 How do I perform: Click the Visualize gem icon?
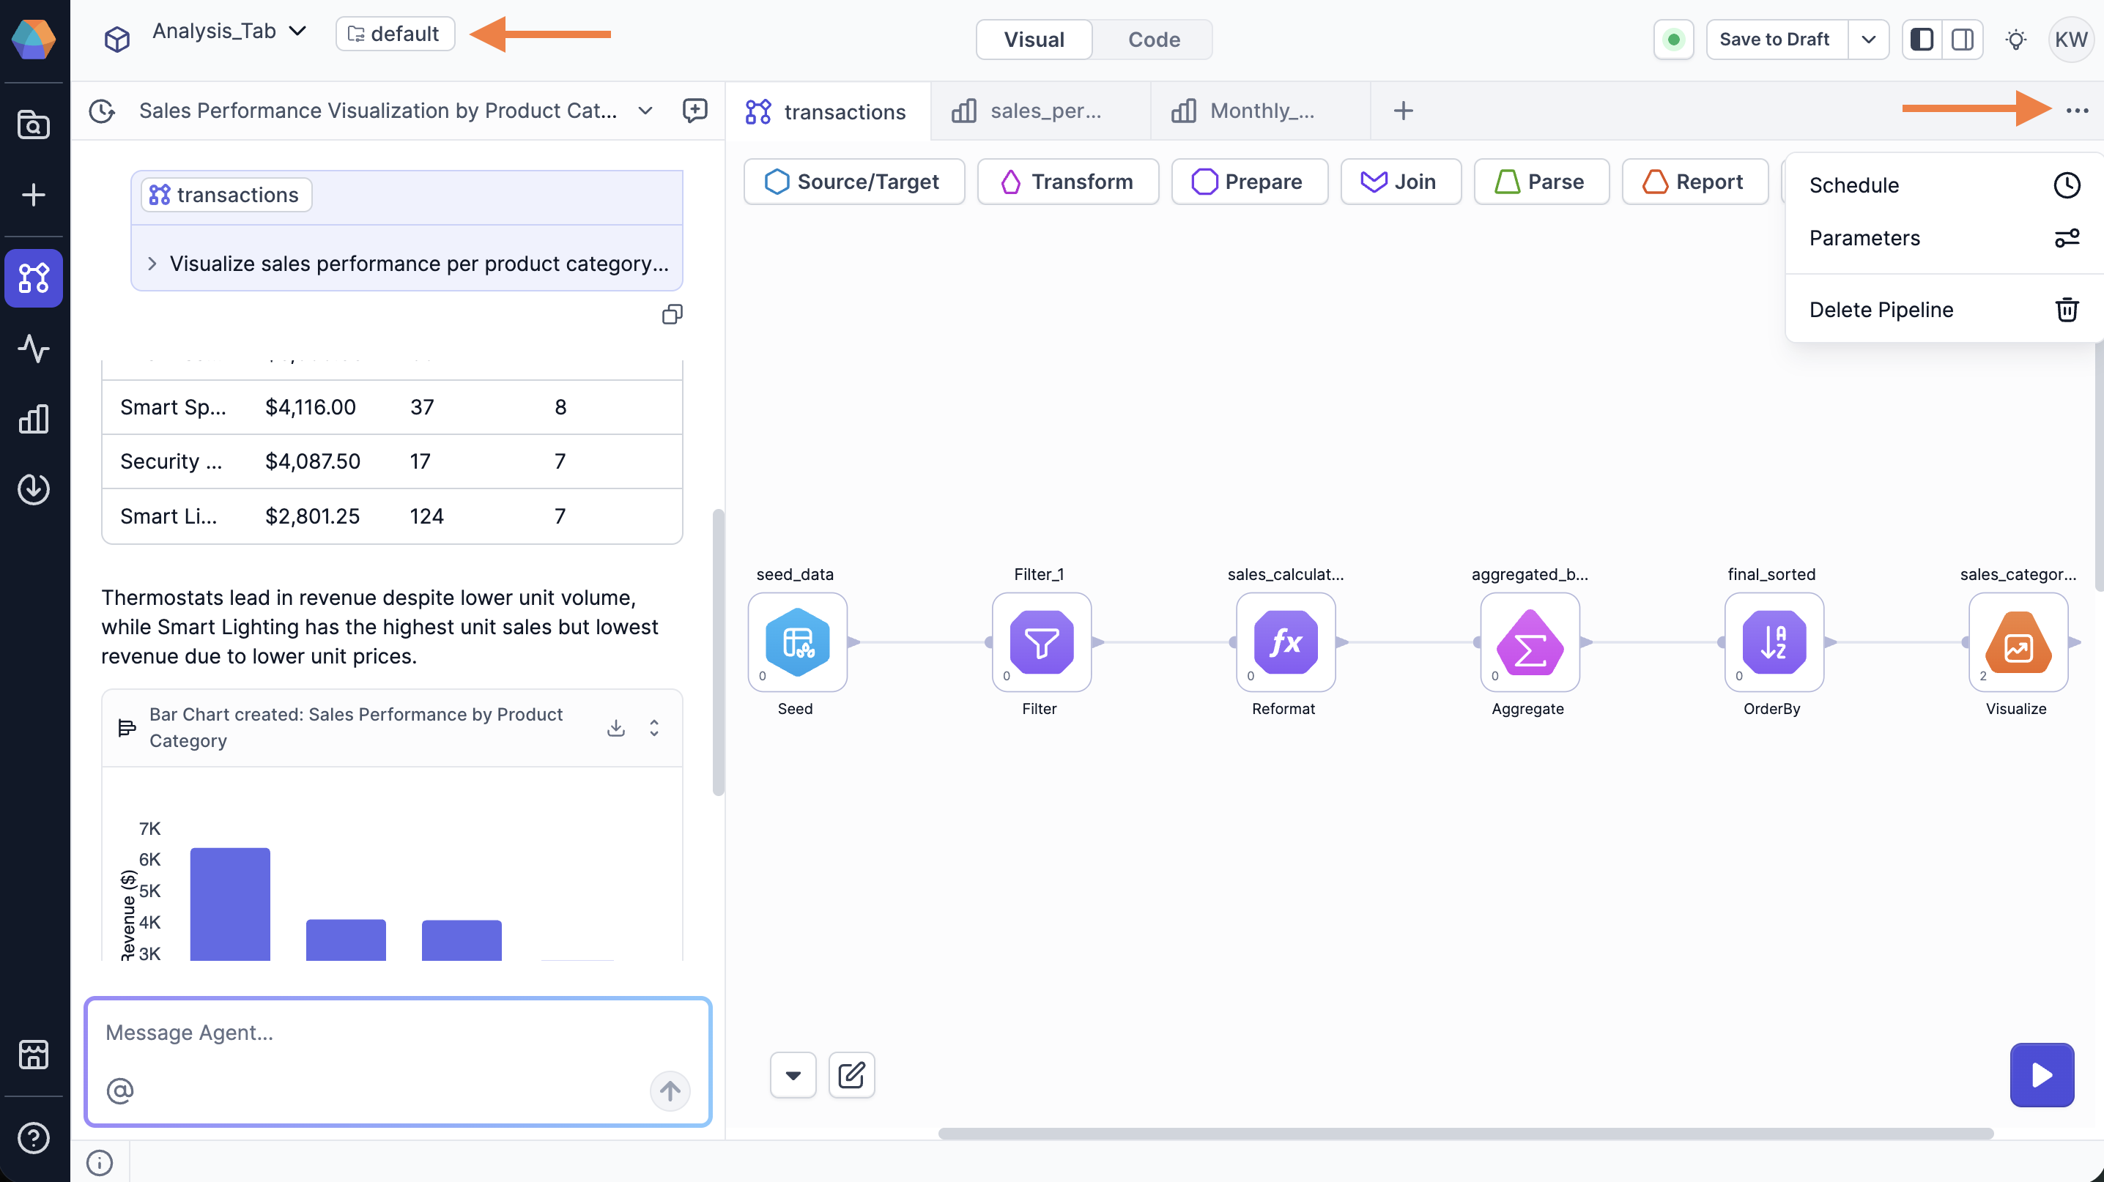2018,642
